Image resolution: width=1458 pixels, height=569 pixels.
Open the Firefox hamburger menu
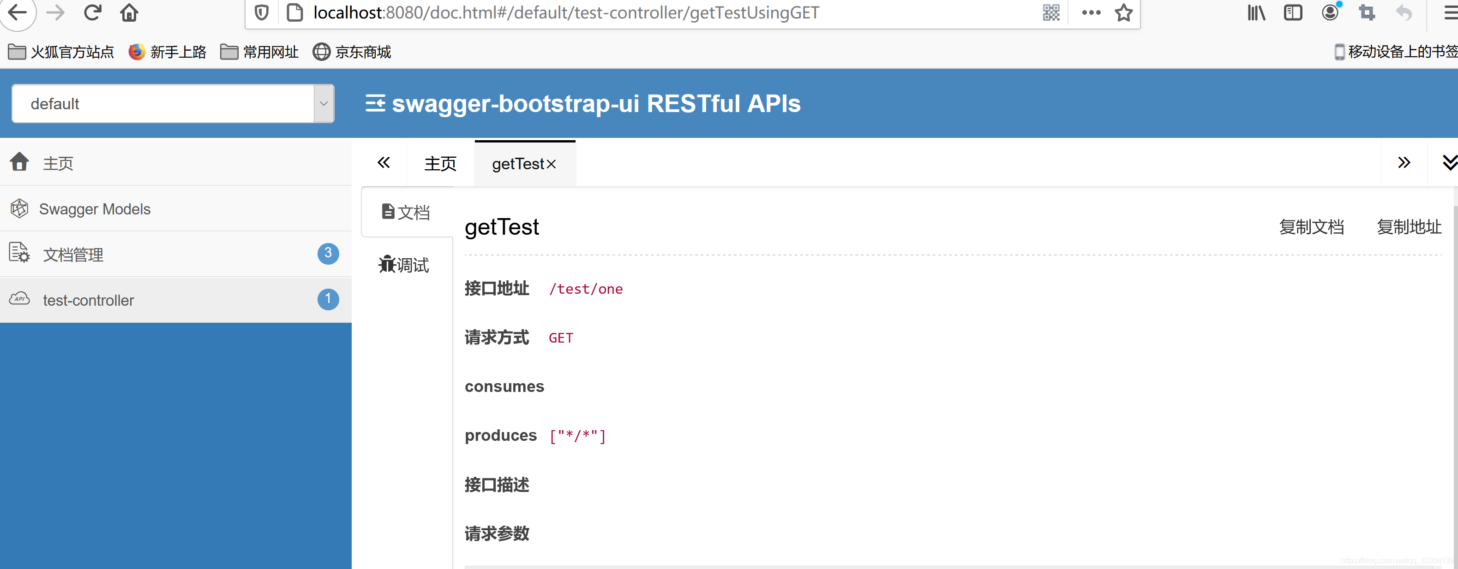pyautogui.click(x=1450, y=12)
